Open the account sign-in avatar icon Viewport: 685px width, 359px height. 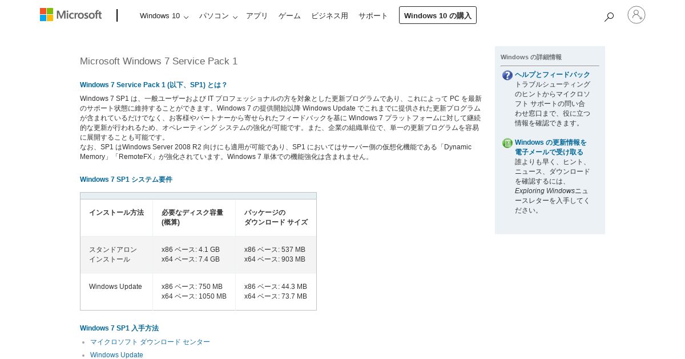click(x=636, y=15)
